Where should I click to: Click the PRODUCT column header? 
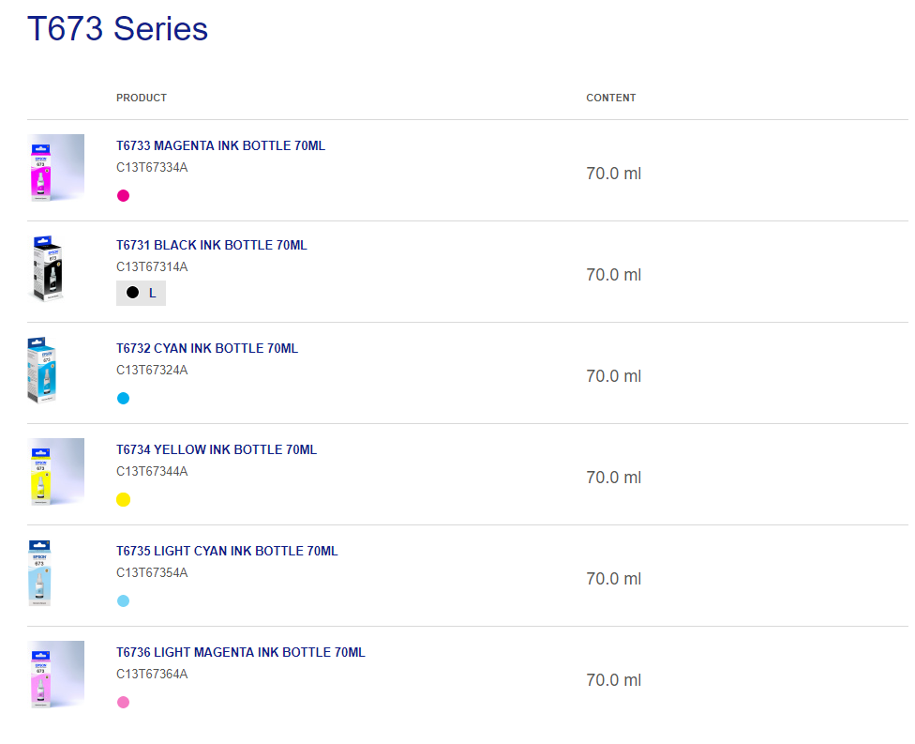tap(142, 99)
